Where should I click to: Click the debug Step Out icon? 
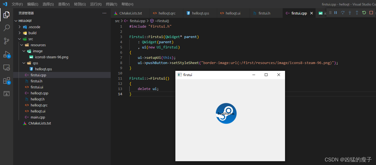(357, 13)
